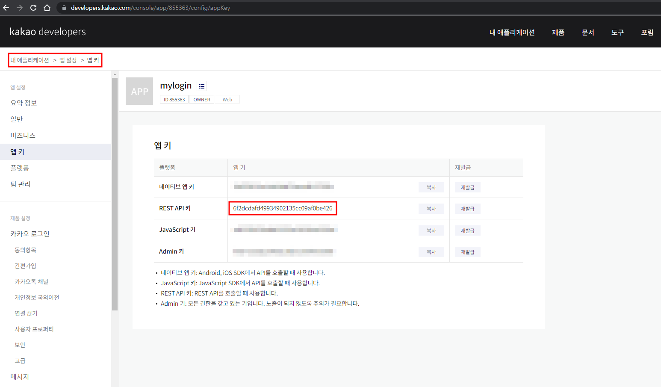Viewport: 661px width, 387px height.
Task: Open 고급 sidebar subitem
Action: pyautogui.click(x=20, y=360)
